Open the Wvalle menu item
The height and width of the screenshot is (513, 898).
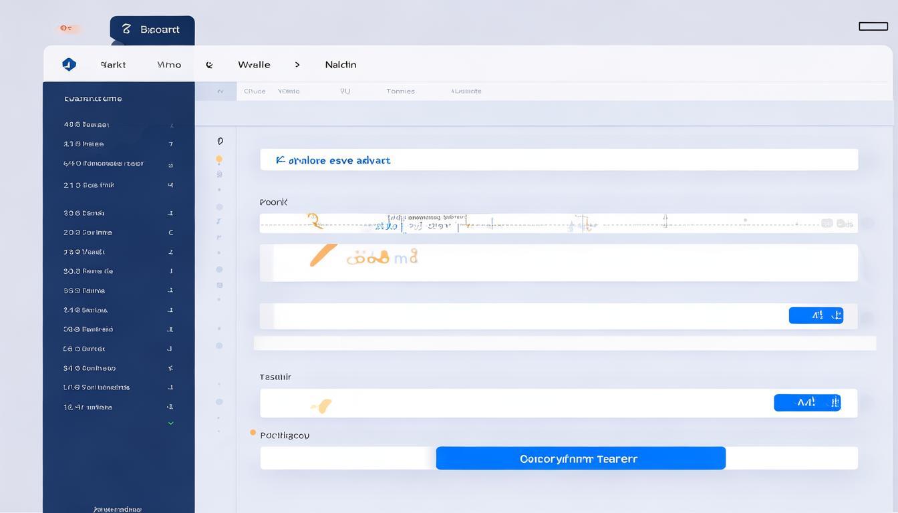point(254,65)
